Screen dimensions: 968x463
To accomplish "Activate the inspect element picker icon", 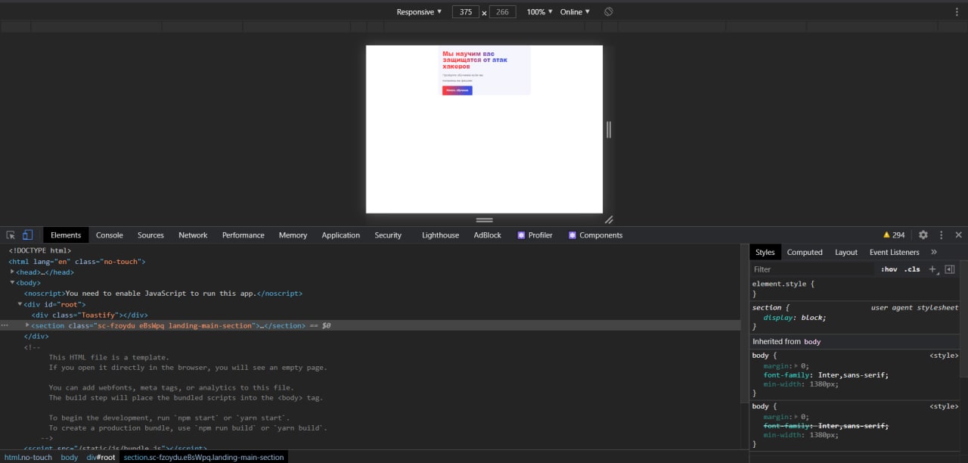I will 11,235.
